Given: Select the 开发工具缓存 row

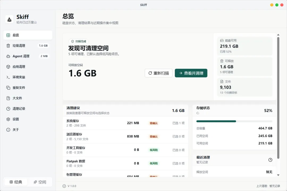Looking at the screenshot, I should click(x=125, y=150).
